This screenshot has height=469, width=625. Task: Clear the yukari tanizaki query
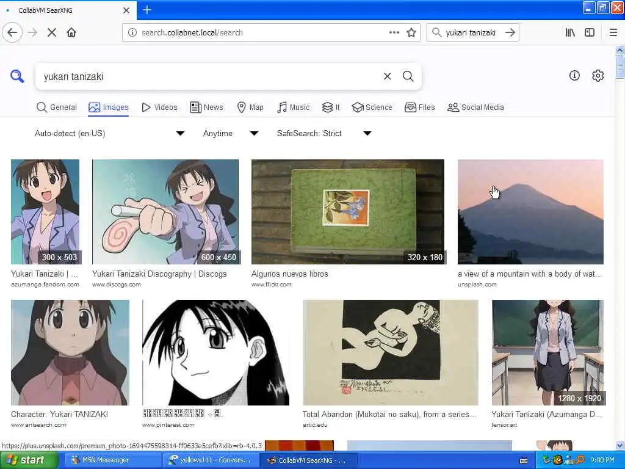(387, 76)
